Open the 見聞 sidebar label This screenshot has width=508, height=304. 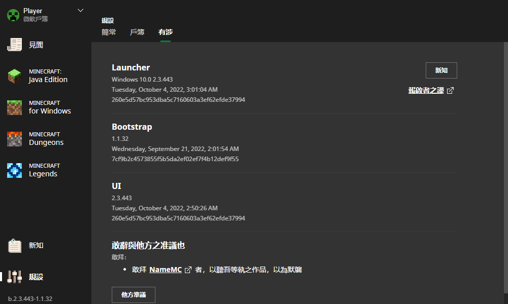36,45
